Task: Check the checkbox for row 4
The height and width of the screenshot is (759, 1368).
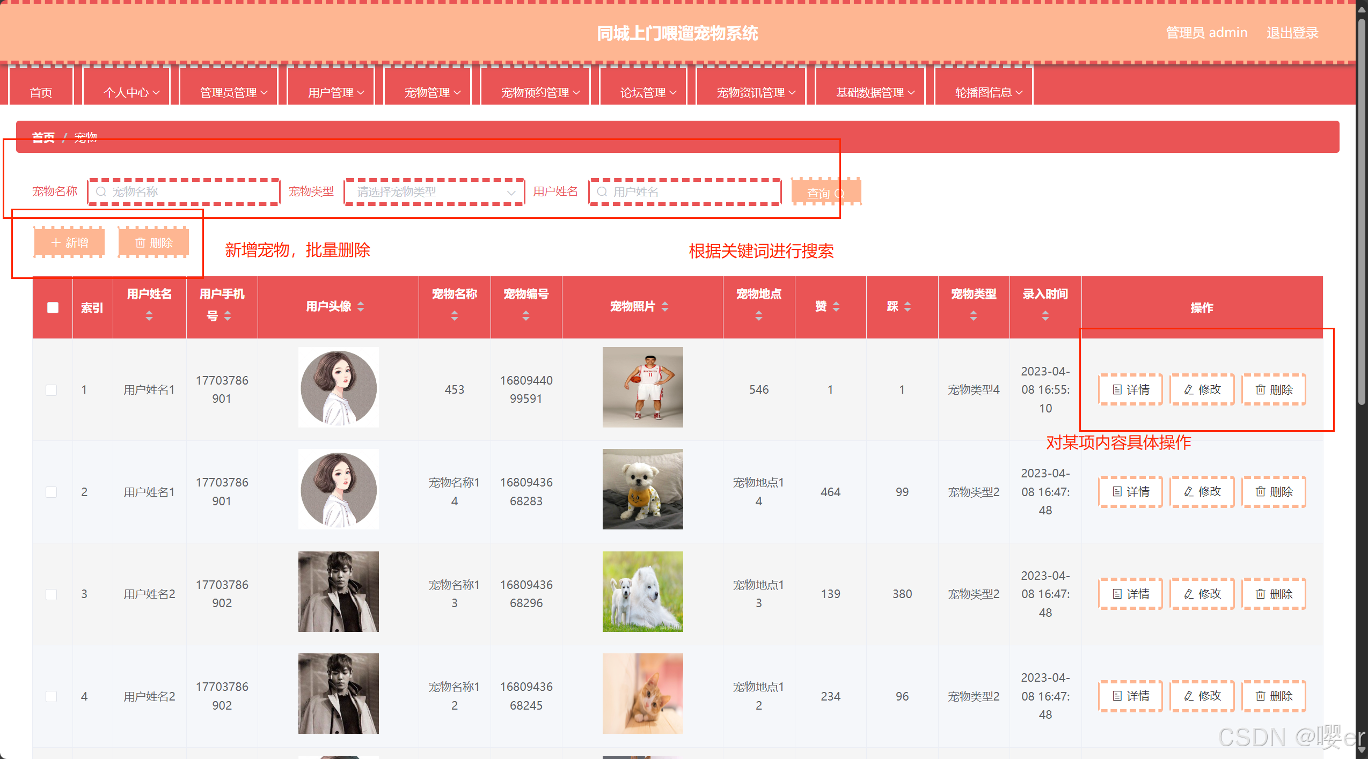Action: [52, 696]
